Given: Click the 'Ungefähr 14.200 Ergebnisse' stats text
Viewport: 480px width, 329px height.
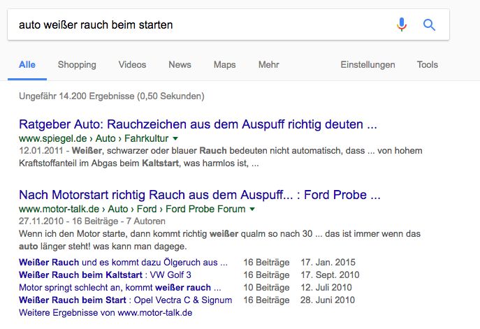Looking at the screenshot, I should click(111, 96).
